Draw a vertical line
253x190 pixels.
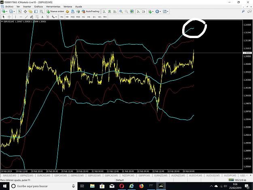click(x=15, y=17)
